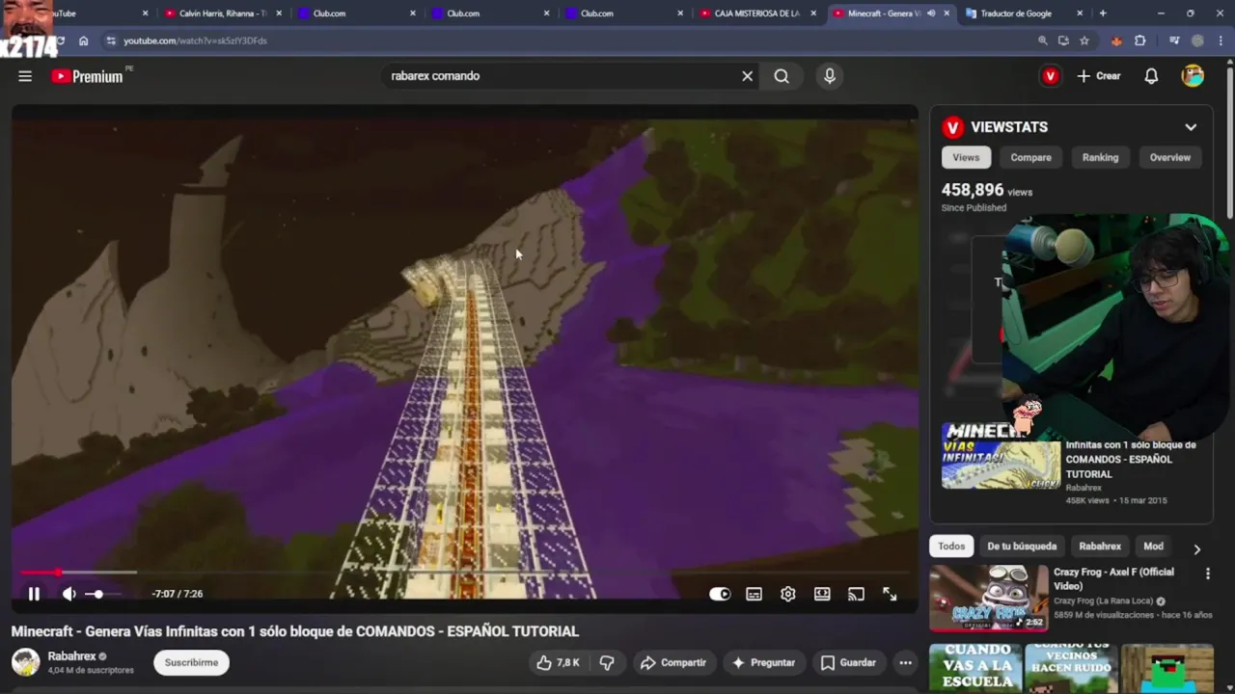Open the ViewStats extension icon in header

(x=1051, y=76)
